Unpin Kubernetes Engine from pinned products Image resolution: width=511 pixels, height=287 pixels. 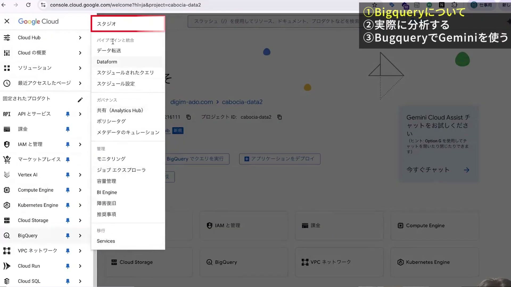point(68,205)
